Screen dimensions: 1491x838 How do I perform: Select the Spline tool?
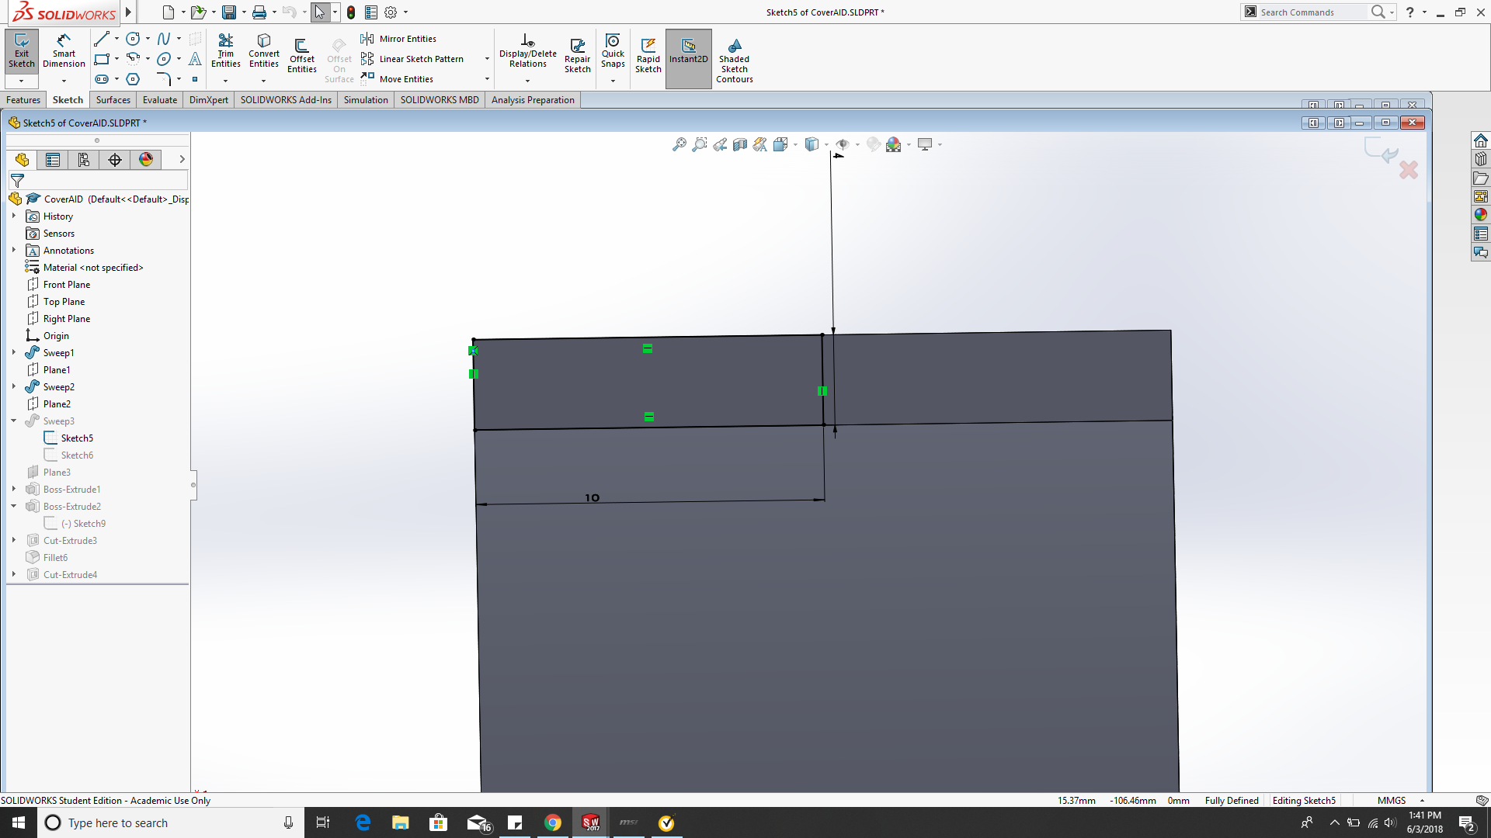click(164, 39)
